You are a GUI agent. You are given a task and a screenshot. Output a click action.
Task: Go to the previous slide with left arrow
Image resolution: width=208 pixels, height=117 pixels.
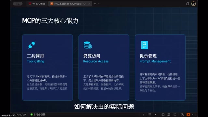coord(143,115)
